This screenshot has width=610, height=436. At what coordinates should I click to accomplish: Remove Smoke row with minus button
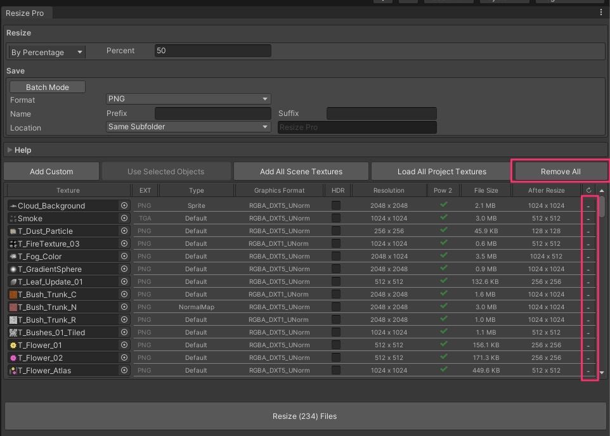coord(588,219)
